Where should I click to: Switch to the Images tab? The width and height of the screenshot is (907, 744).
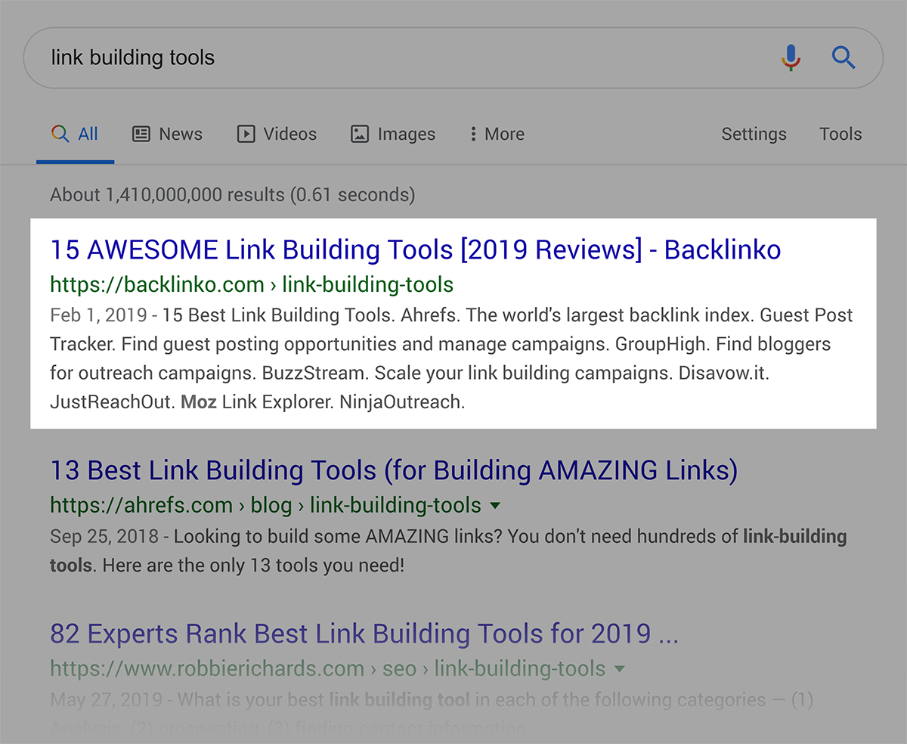(393, 134)
